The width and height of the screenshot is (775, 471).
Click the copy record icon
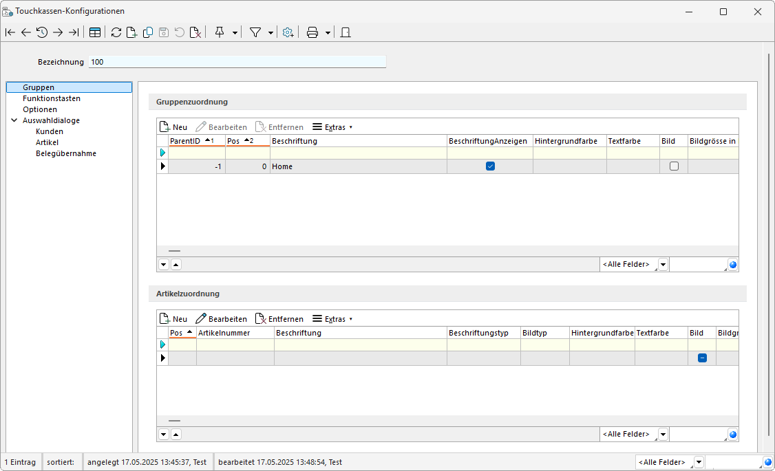pos(147,32)
